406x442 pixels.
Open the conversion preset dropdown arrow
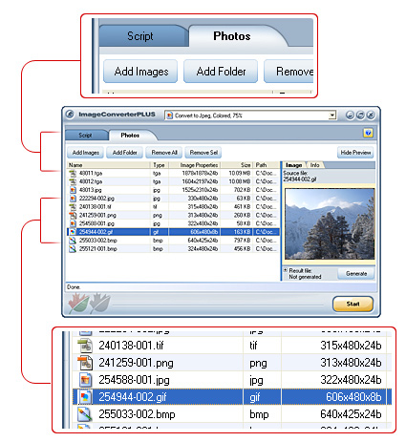pos(332,116)
